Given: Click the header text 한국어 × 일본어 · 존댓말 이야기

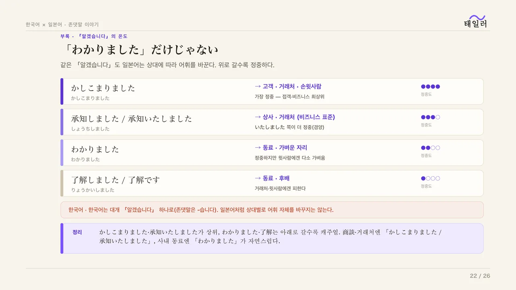Looking at the screenshot, I should [x=62, y=25].
